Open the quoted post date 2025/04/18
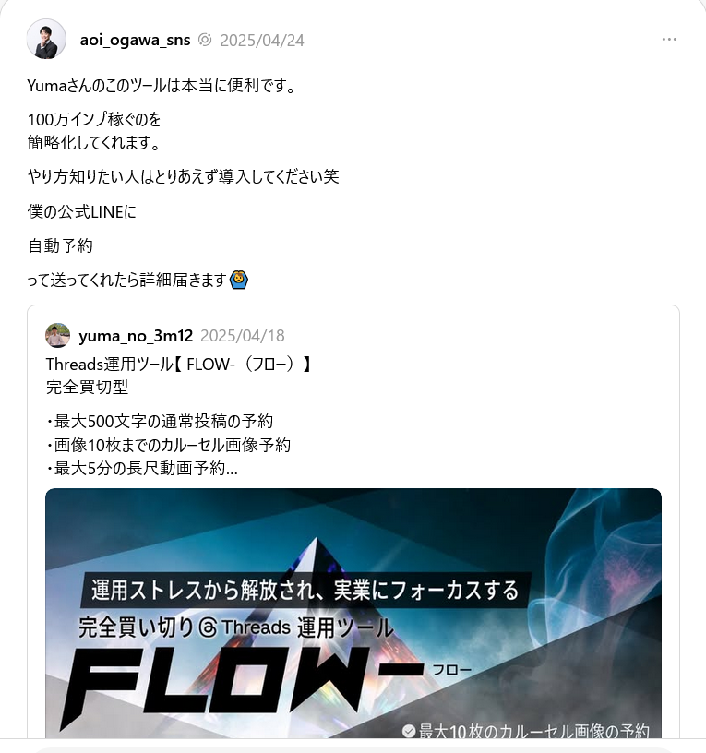 243,336
